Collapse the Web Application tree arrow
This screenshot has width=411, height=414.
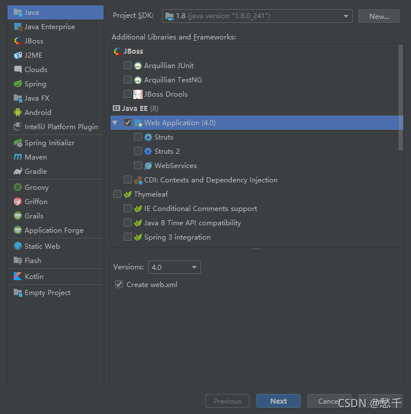pos(115,123)
